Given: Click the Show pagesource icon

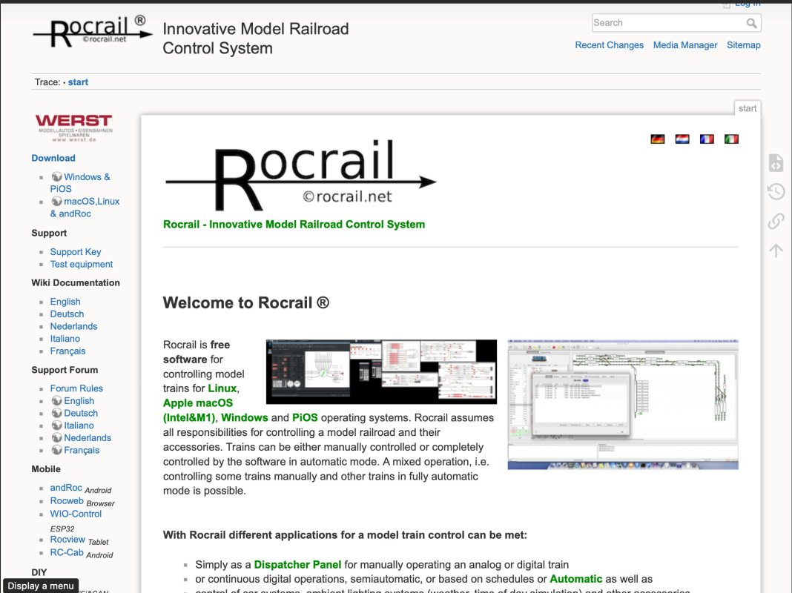Looking at the screenshot, I should [775, 162].
